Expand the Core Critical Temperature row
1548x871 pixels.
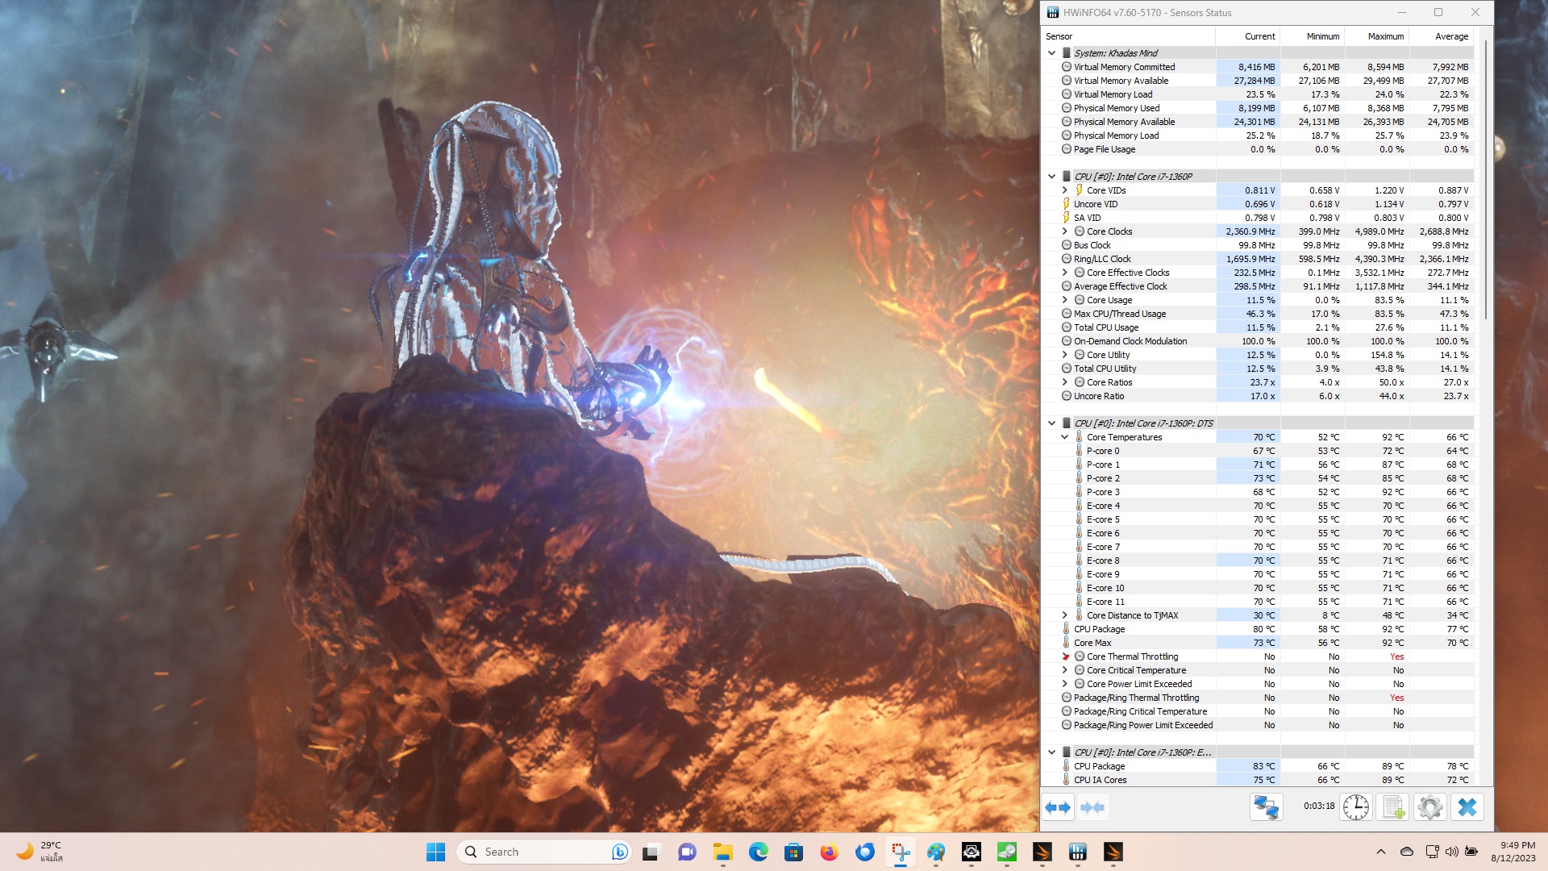tap(1064, 670)
